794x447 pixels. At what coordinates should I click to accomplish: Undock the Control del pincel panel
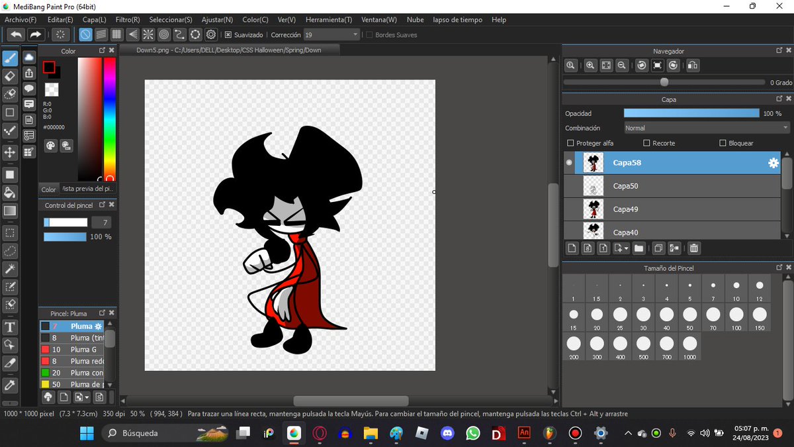pyautogui.click(x=102, y=205)
